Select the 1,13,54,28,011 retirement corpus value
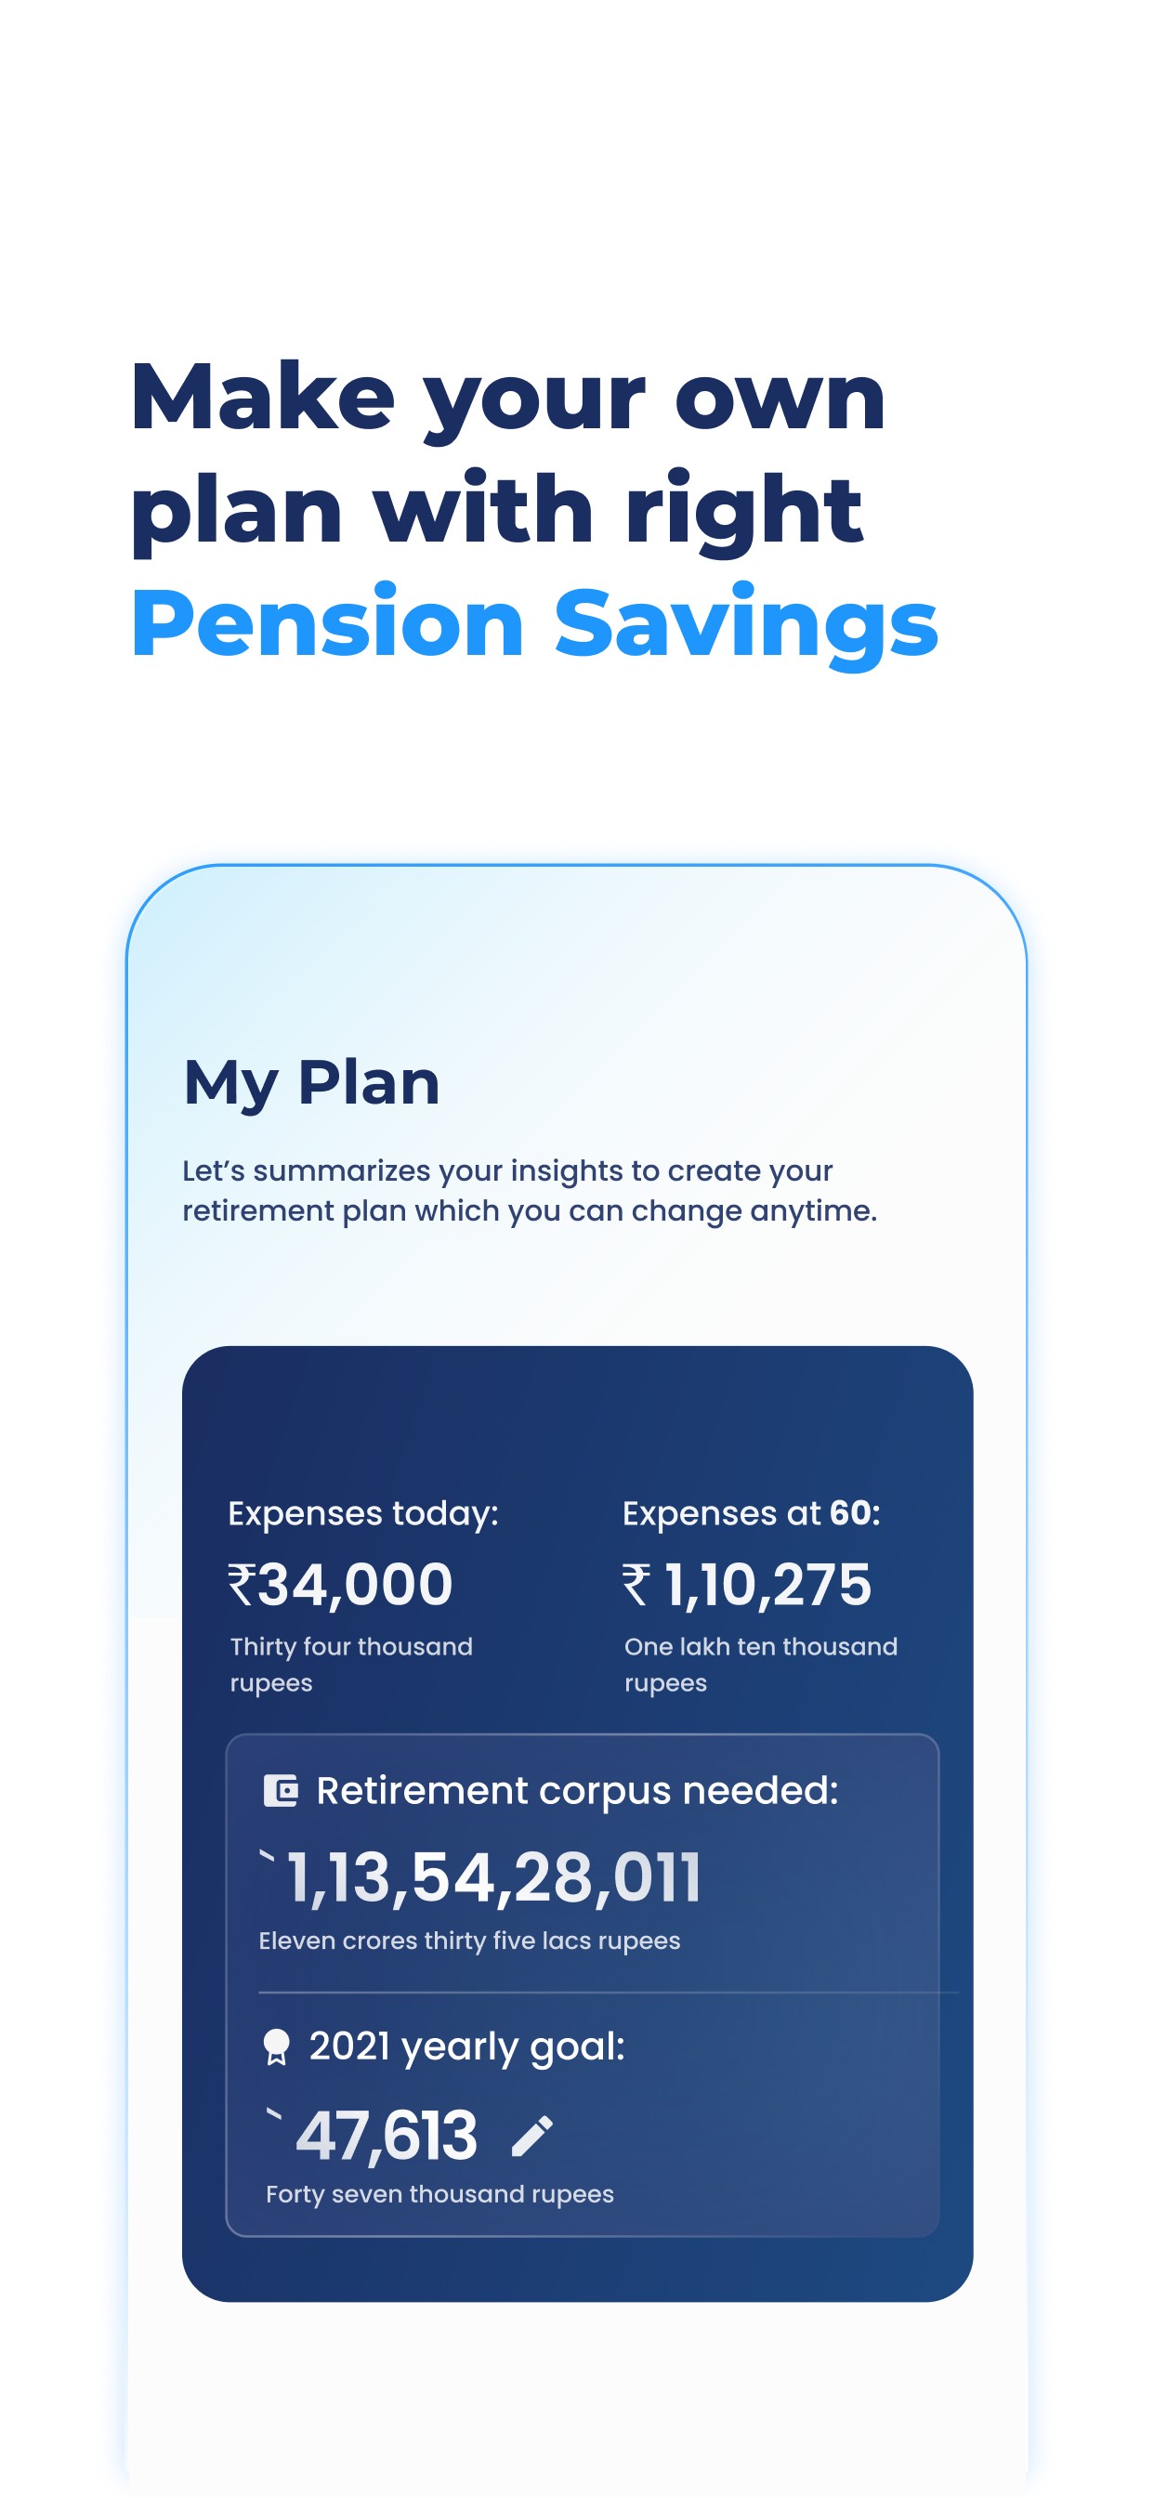 tap(493, 1877)
